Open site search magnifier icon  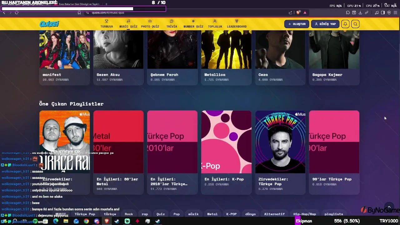[355, 24]
